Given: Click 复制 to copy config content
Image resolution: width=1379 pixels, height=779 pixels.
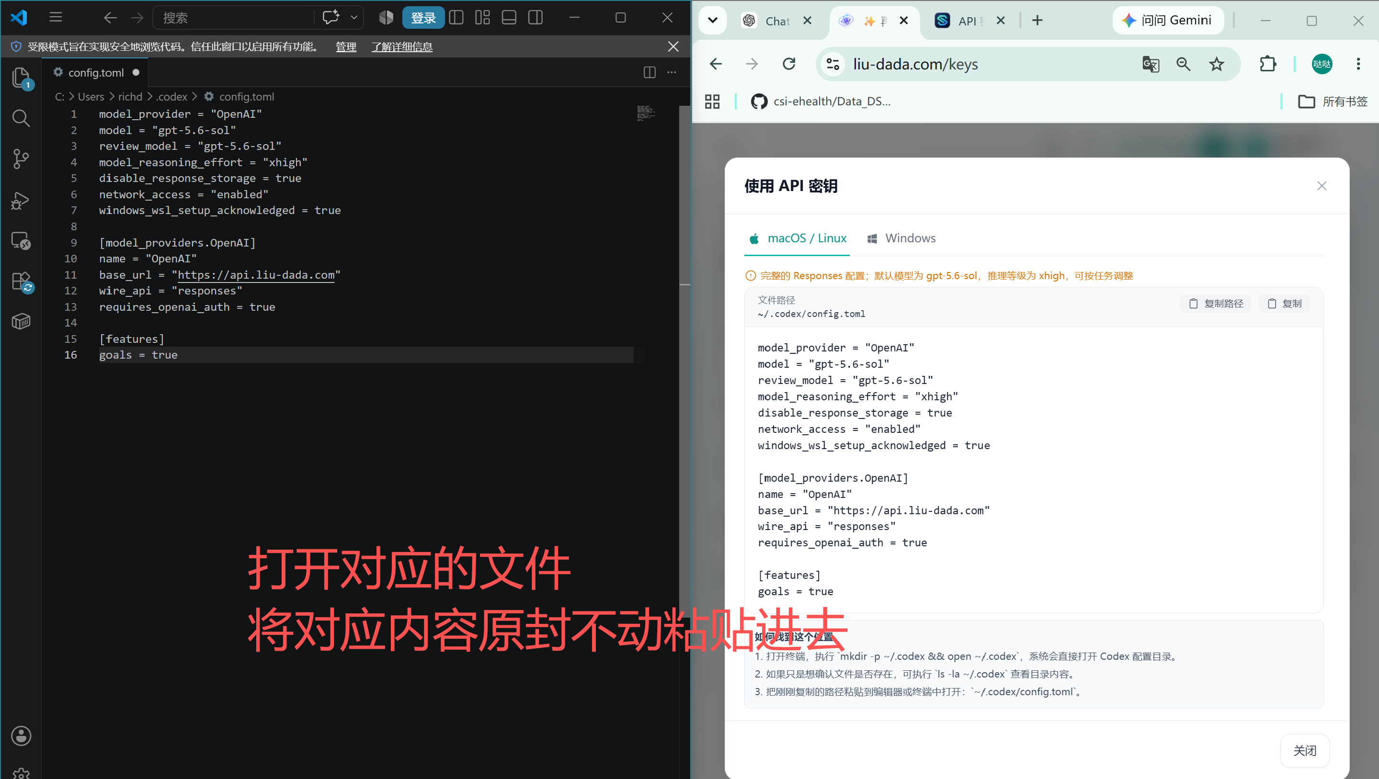Looking at the screenshot, I should pos(1284,304).
